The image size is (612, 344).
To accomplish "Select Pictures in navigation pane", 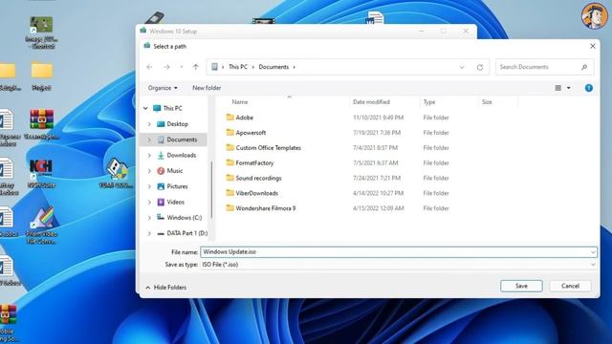I will point(177,186).
